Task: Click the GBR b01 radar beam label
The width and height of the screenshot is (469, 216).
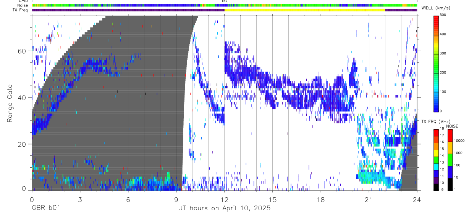Action: coord(45,208)
